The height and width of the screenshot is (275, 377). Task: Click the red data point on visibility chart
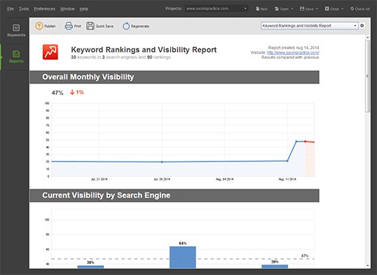pyautogui.click(x=305, y=142)
